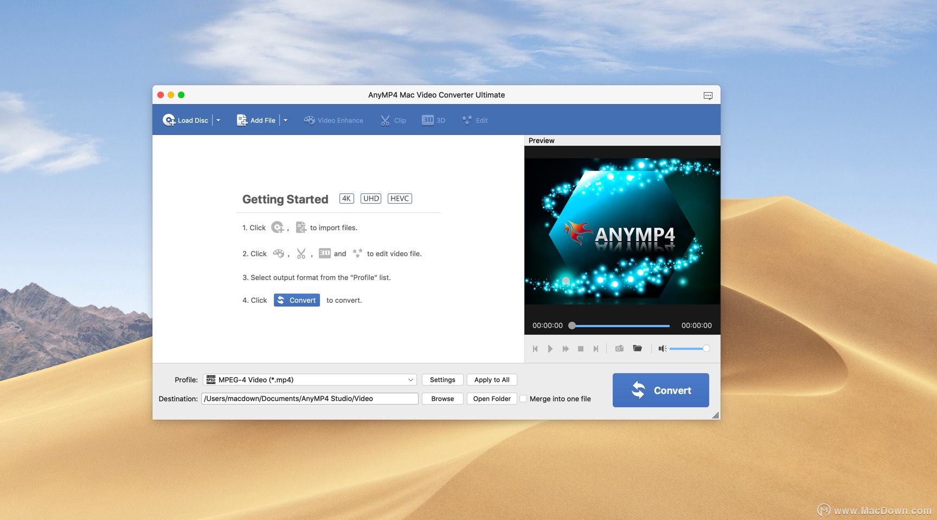This screenshot has width=937, height=520.
Task: Click the Apply to All button
Action: tap(492, 380)
